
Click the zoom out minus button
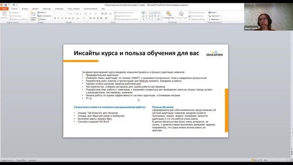(270, 160)
